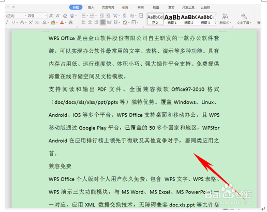The height and width of the screenshot is (212, 267).
Task: Toggle justified alignment button
Action: tap(102, 22)
